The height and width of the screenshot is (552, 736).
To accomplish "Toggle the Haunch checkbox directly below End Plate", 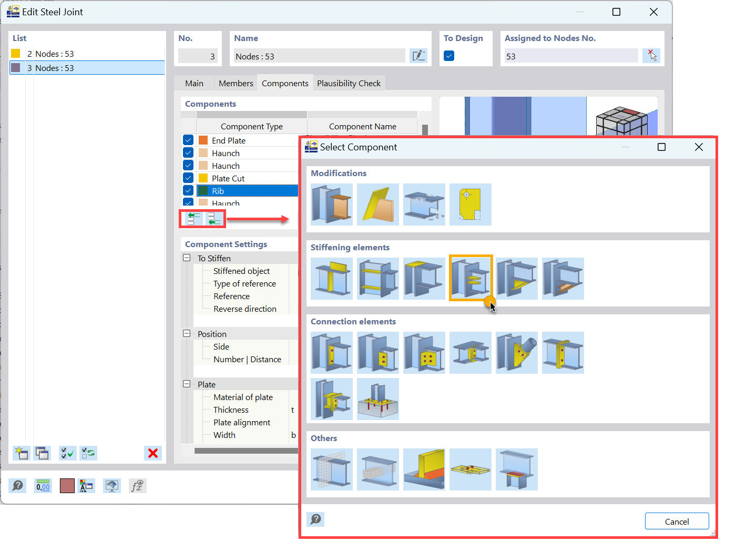I will [188, 153].
